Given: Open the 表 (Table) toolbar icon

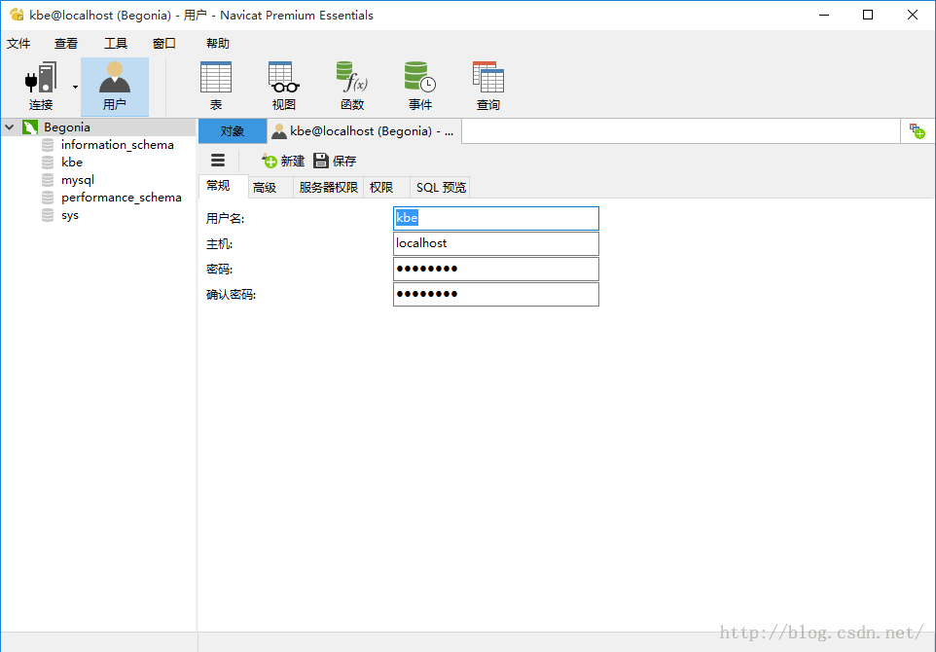Looking at the screenshot, I should 215,87.
